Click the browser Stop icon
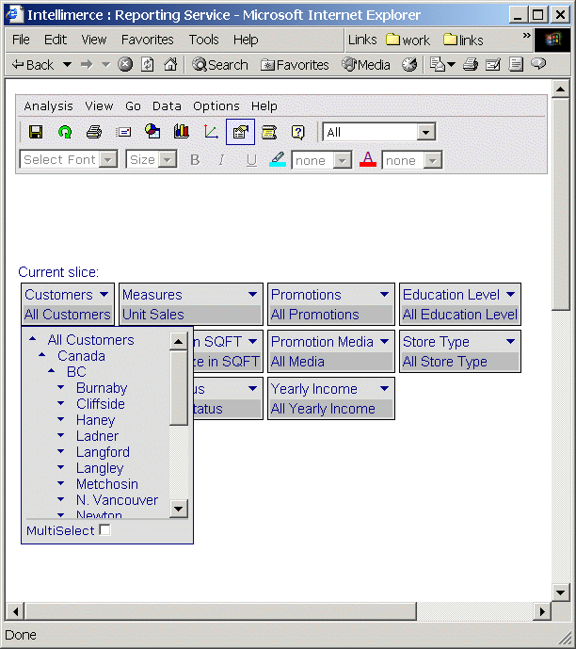This screenshot has height=649, width=576. click(x=125, y=64)
